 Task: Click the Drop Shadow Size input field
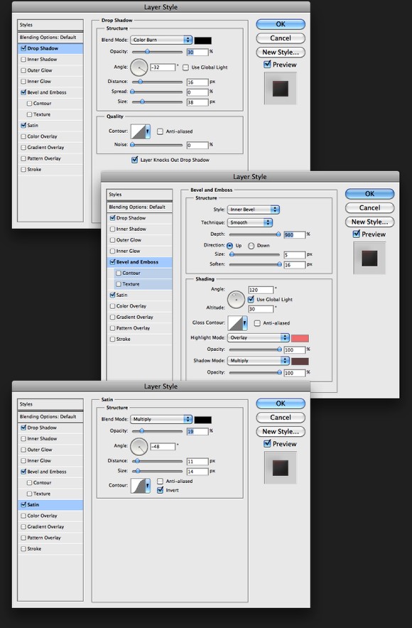(197, 102)
